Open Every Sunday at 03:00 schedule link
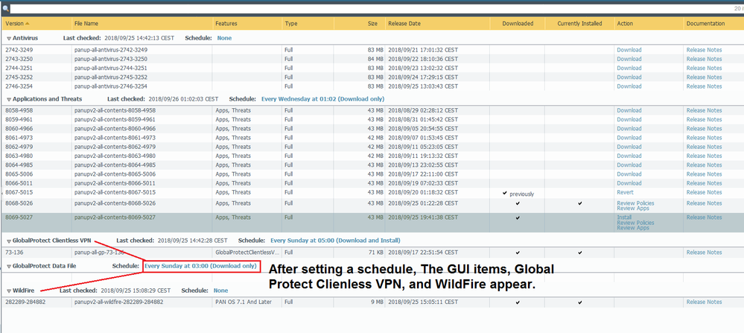744x333 pixels. pyautogui.click(x=200, y=266)
